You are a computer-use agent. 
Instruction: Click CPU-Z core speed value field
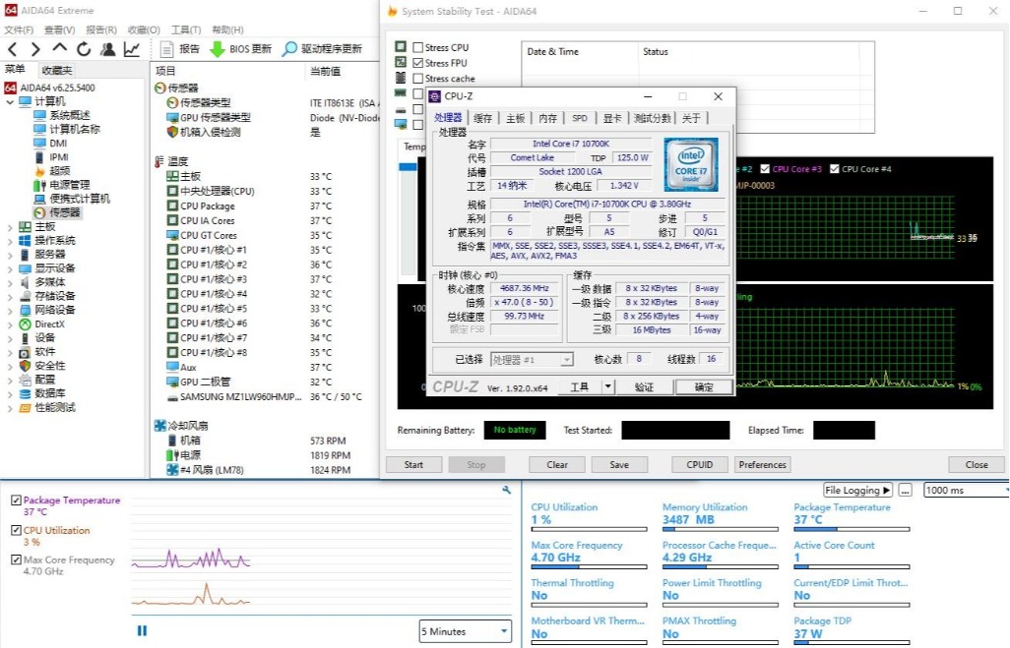click(525, 288)
